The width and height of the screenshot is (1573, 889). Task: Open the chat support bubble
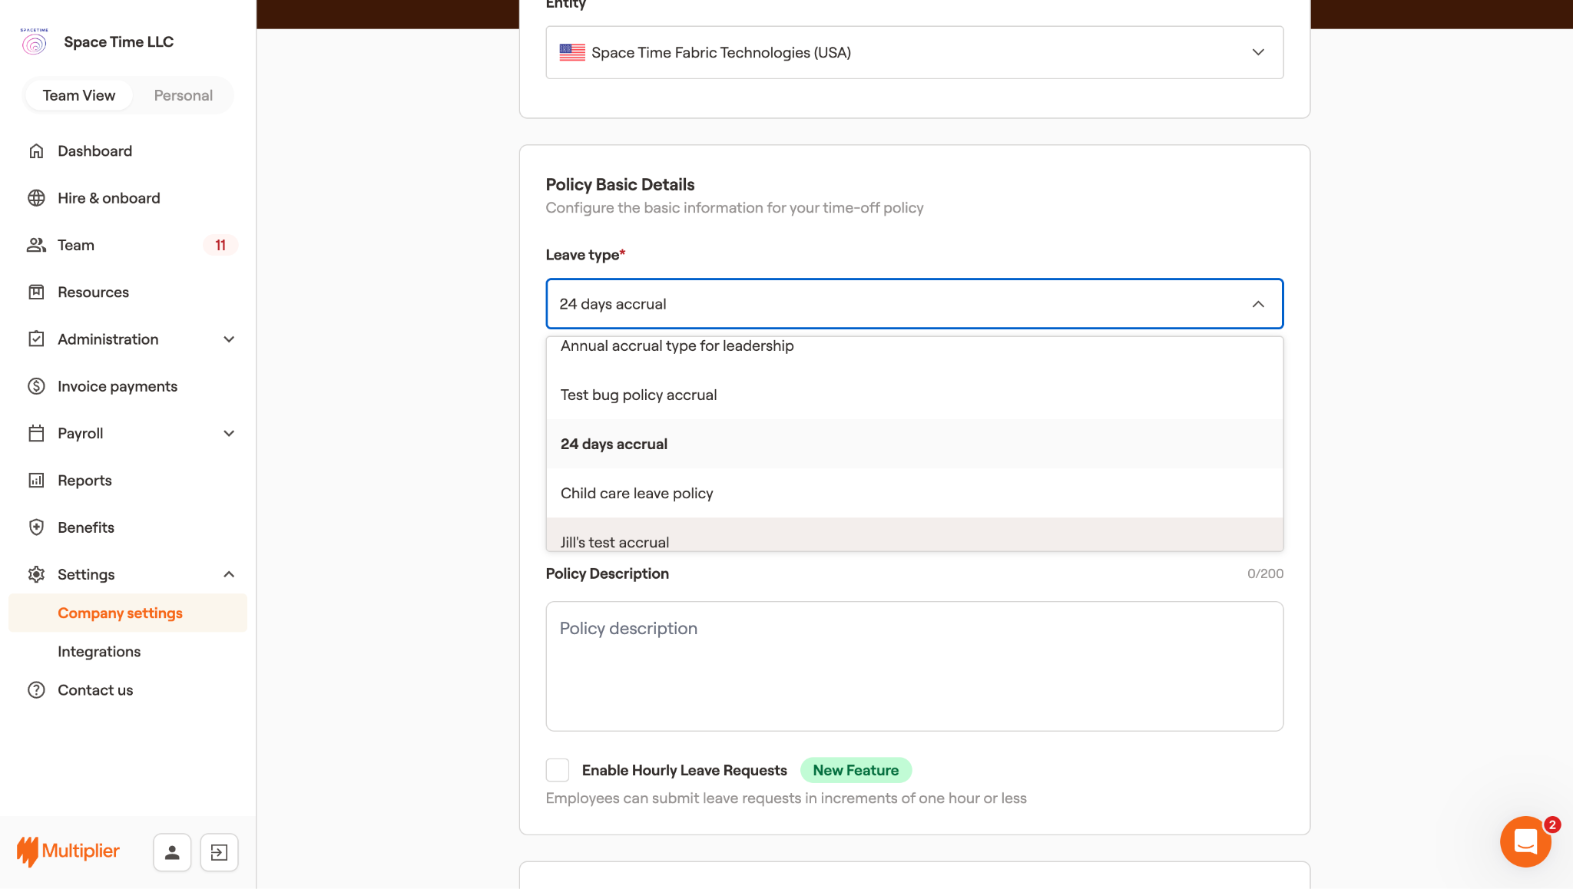[1525, 841]
